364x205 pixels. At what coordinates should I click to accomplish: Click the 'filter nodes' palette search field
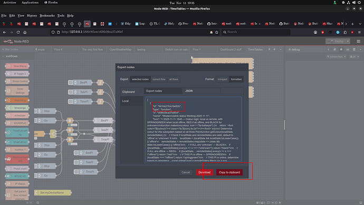pos(17,49)
